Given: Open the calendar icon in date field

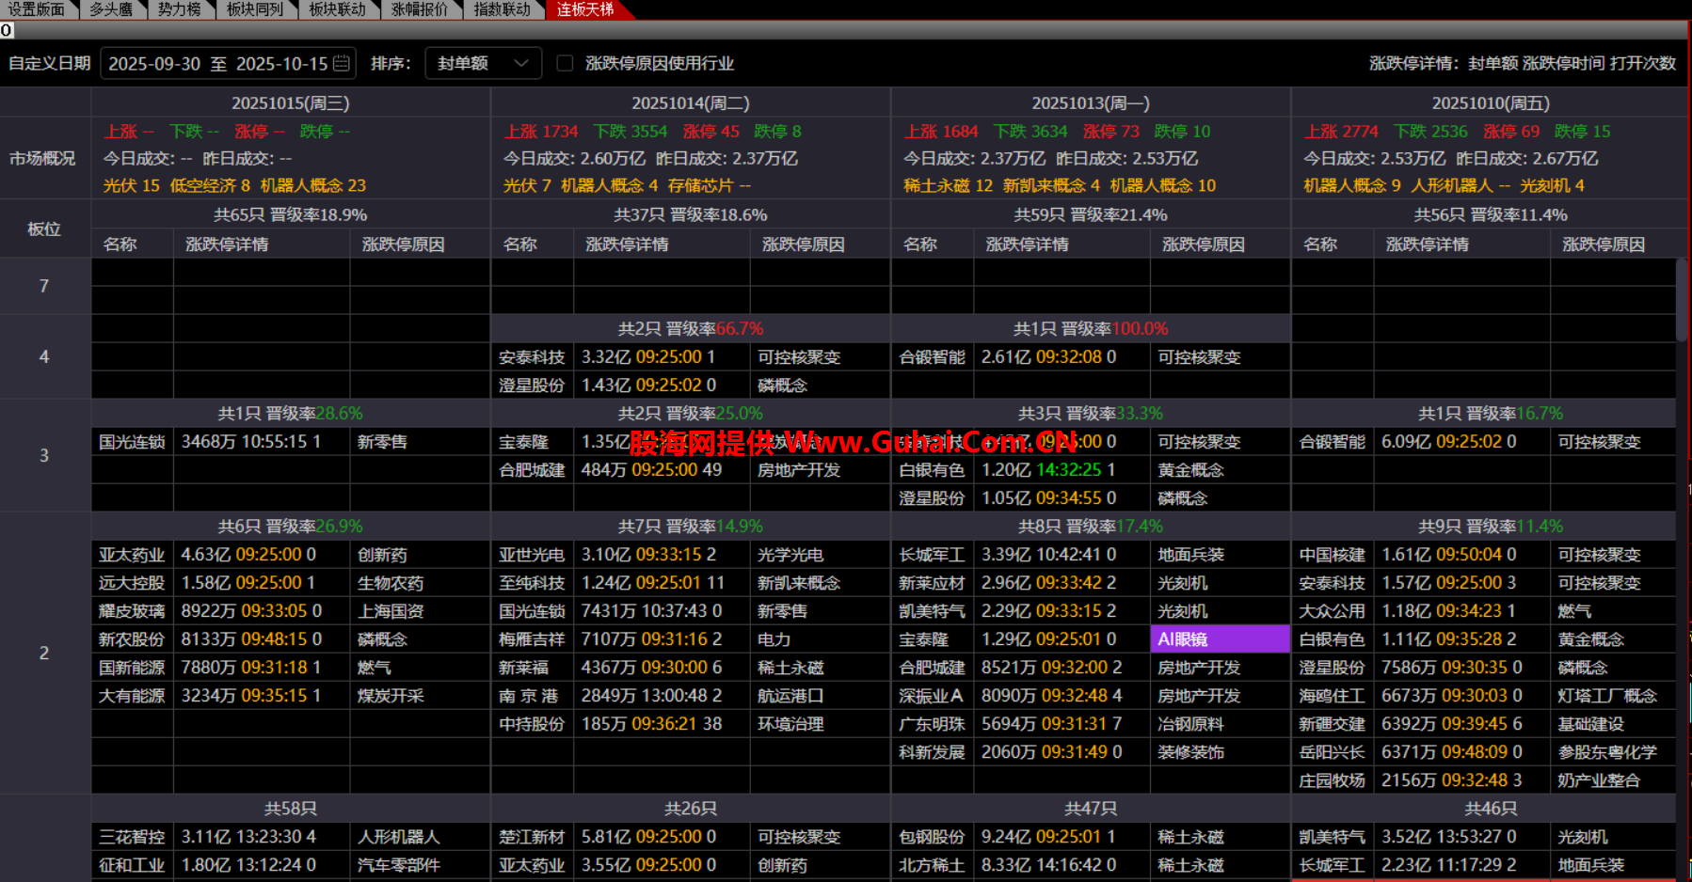Looking at the screenshot, I should (x=342, y=64).
